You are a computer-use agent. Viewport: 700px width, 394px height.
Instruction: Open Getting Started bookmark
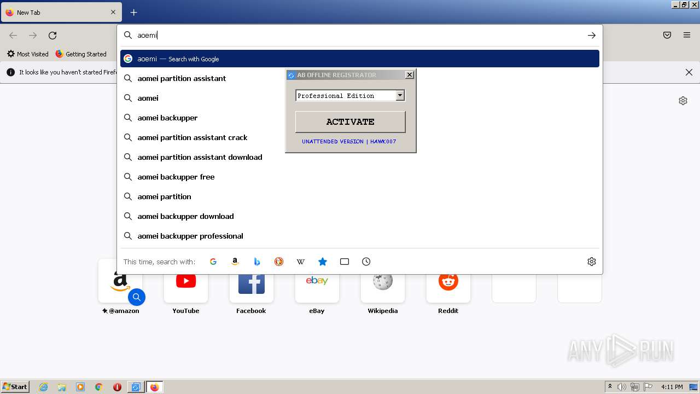81,54
